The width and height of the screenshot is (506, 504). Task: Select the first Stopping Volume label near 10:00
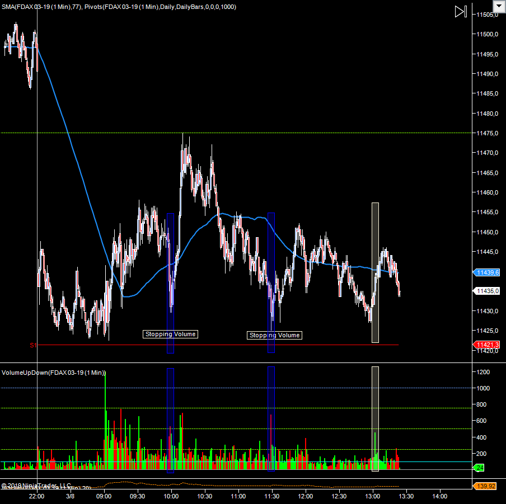click(x=171, y=334)
